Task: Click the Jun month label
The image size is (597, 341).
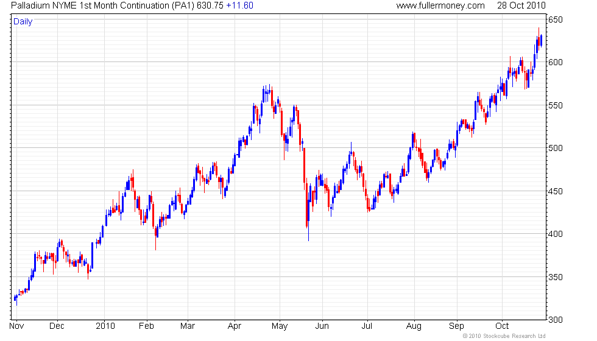Action: click(322, 326)
